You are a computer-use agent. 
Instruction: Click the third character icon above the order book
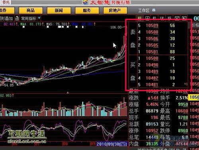(154, 18)
